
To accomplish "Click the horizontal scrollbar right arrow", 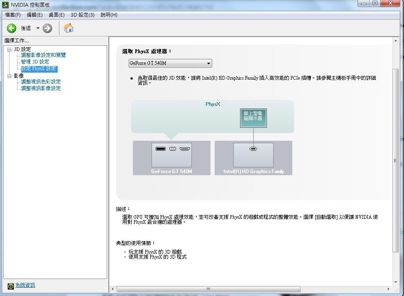I will click(389, 289).
